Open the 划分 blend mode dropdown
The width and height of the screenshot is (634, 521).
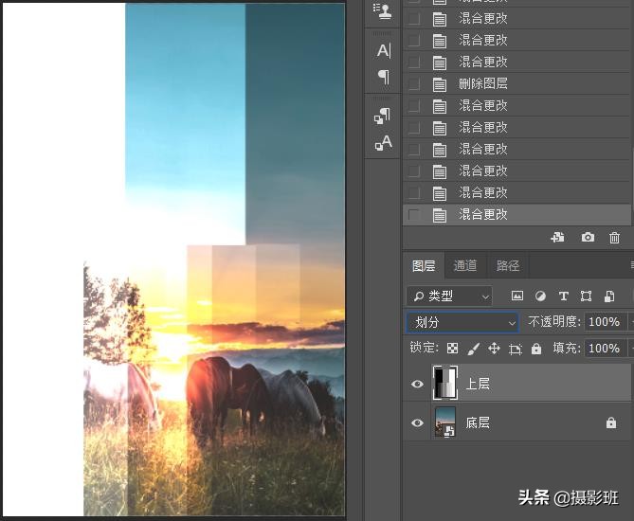tap(462, 322)
